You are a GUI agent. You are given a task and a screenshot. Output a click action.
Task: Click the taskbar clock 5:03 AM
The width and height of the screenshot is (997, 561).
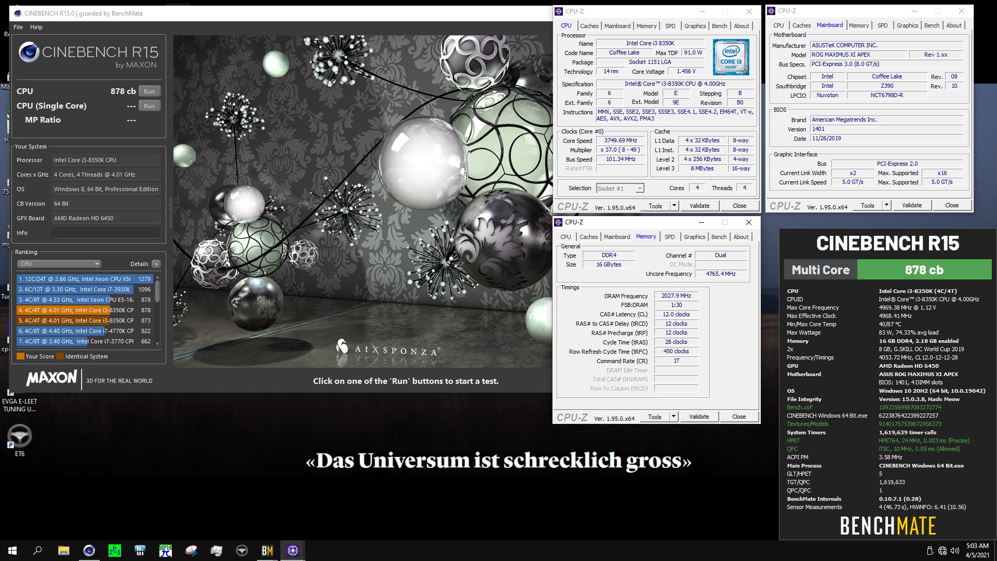[977, 546]
